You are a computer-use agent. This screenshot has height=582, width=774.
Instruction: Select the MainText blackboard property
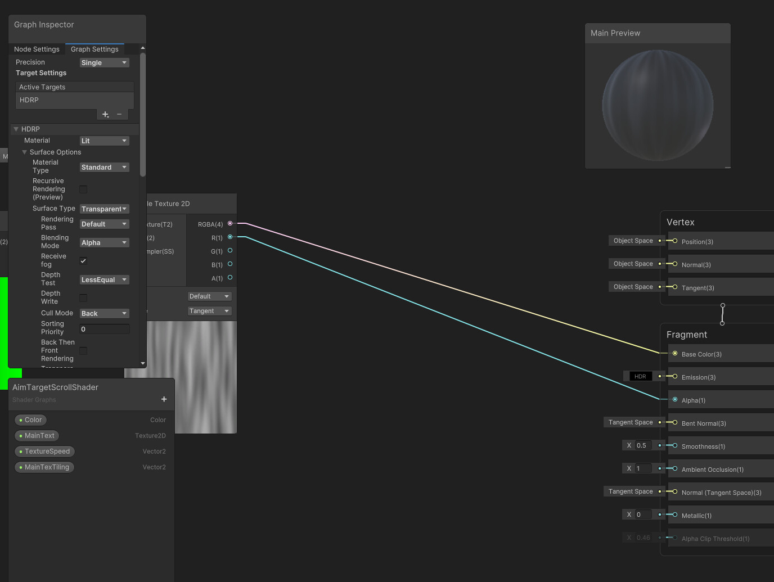(37, 436)
